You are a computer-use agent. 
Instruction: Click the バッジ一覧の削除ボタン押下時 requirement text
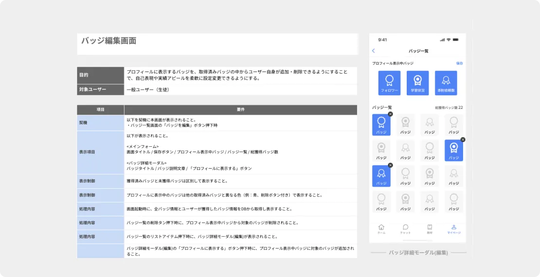pos(213,223)
